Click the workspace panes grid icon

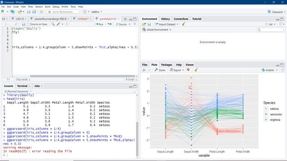[x=85, y=12]
